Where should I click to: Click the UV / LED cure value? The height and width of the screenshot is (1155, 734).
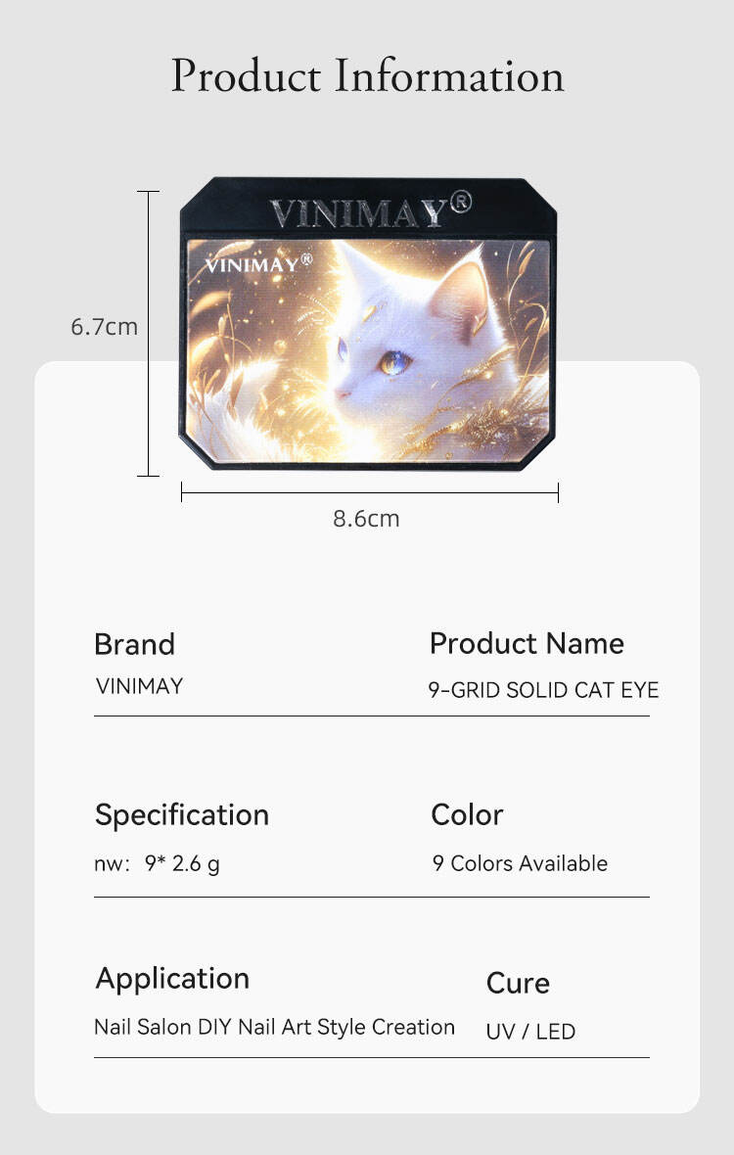(530, 1032)
